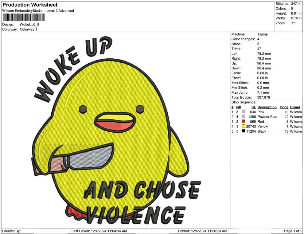The height and width of the screenshot is (234, 304).
Task: Click the barcode under the header
Action: pos(23,18)
